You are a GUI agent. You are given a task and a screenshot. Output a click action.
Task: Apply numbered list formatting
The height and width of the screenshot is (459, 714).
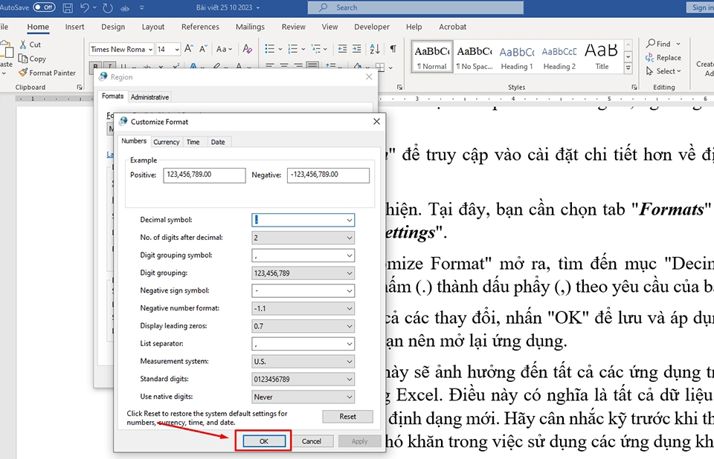(293, 49)
